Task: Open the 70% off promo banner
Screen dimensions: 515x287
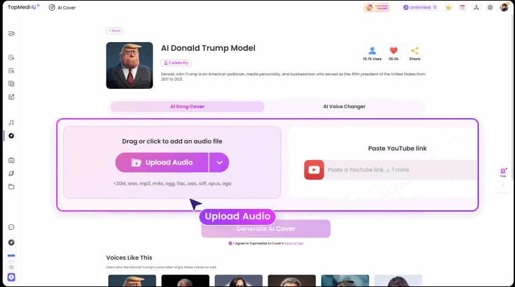Action: [x=377, y=7]
